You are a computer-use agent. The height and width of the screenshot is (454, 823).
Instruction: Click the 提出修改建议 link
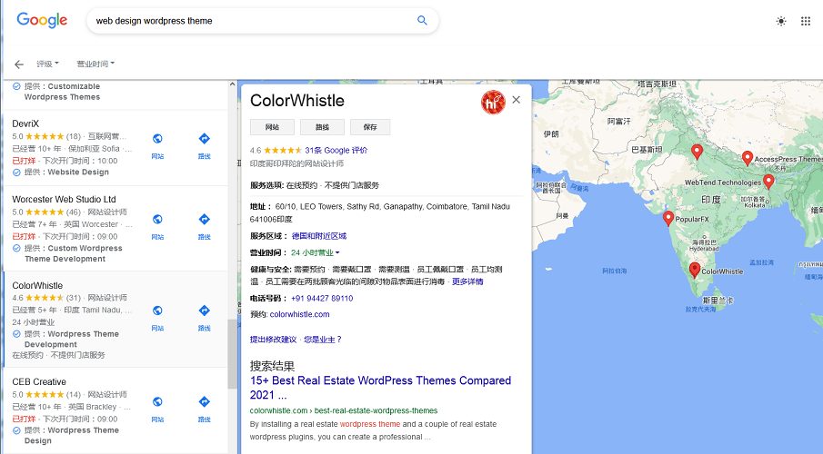(x=273, y=340)
